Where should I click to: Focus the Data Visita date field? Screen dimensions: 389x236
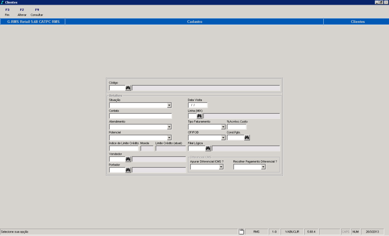coord(198,105)
